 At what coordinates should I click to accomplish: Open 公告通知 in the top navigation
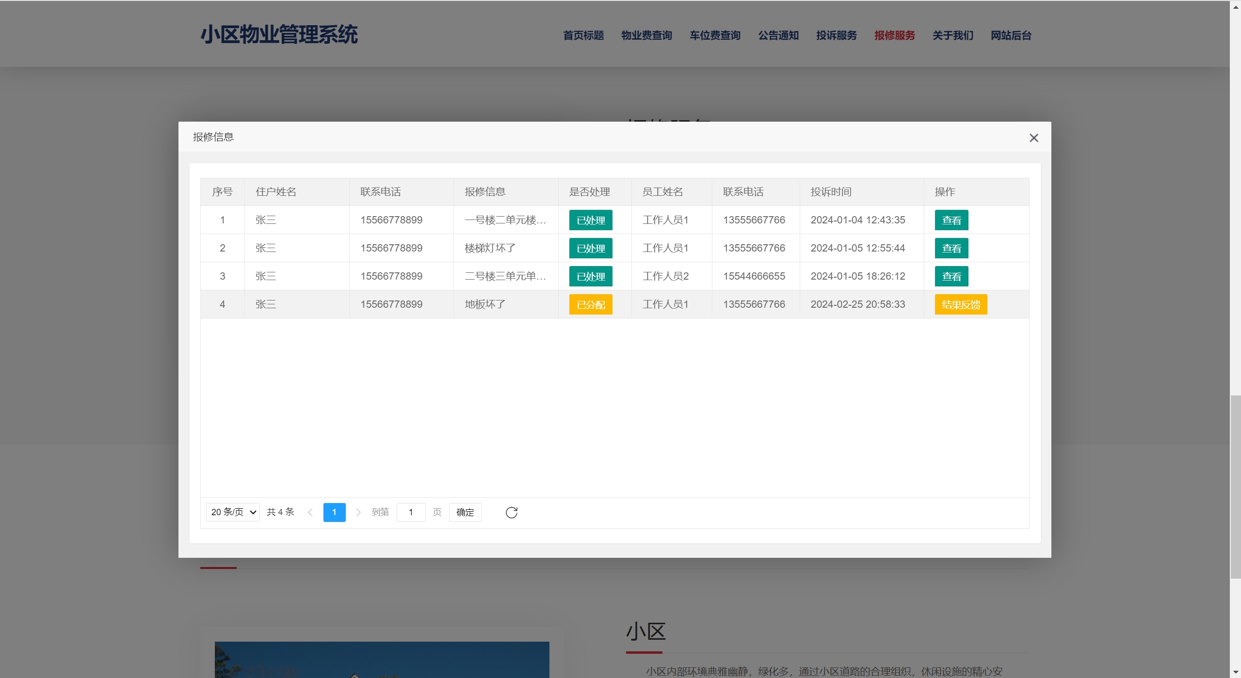(x=778, y=35)
